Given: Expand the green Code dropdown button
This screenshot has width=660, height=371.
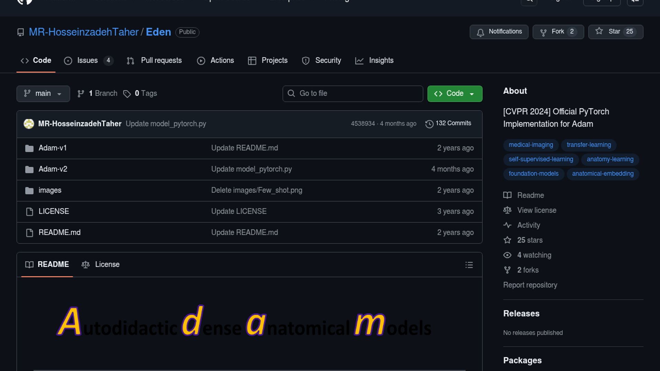Looking at the screenshot, I should pos(454,93).
